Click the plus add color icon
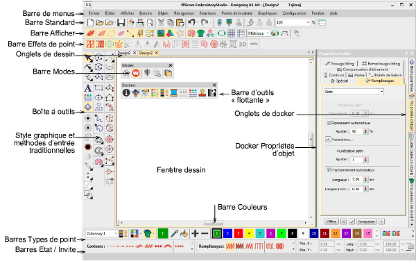416x268 pixels. (195, 233)
